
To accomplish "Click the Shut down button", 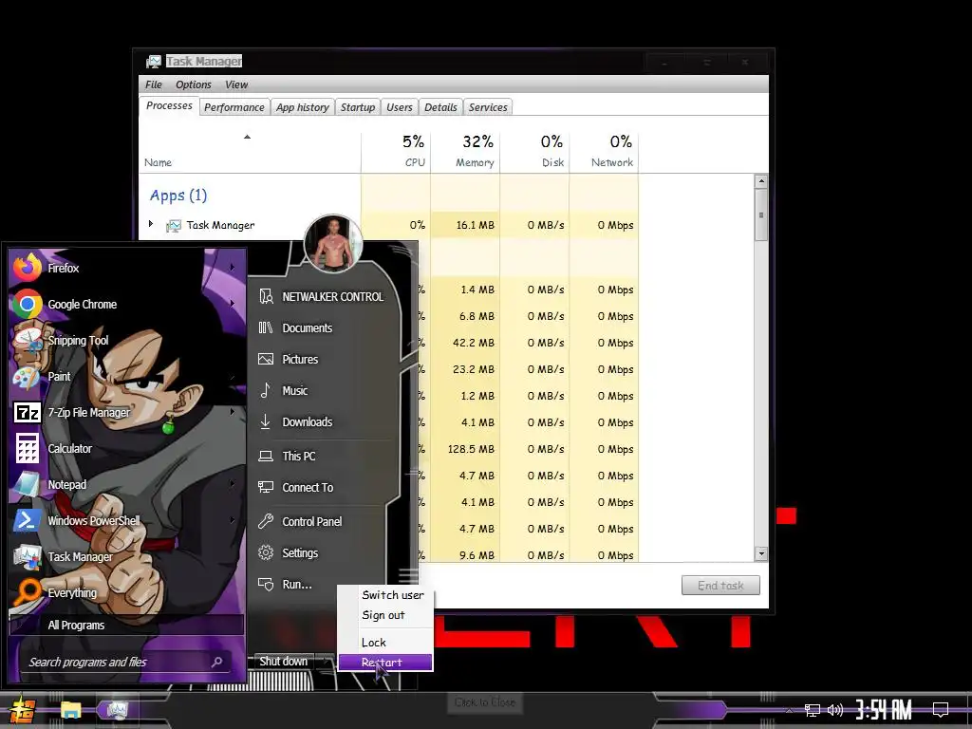I will click(284, 662).
